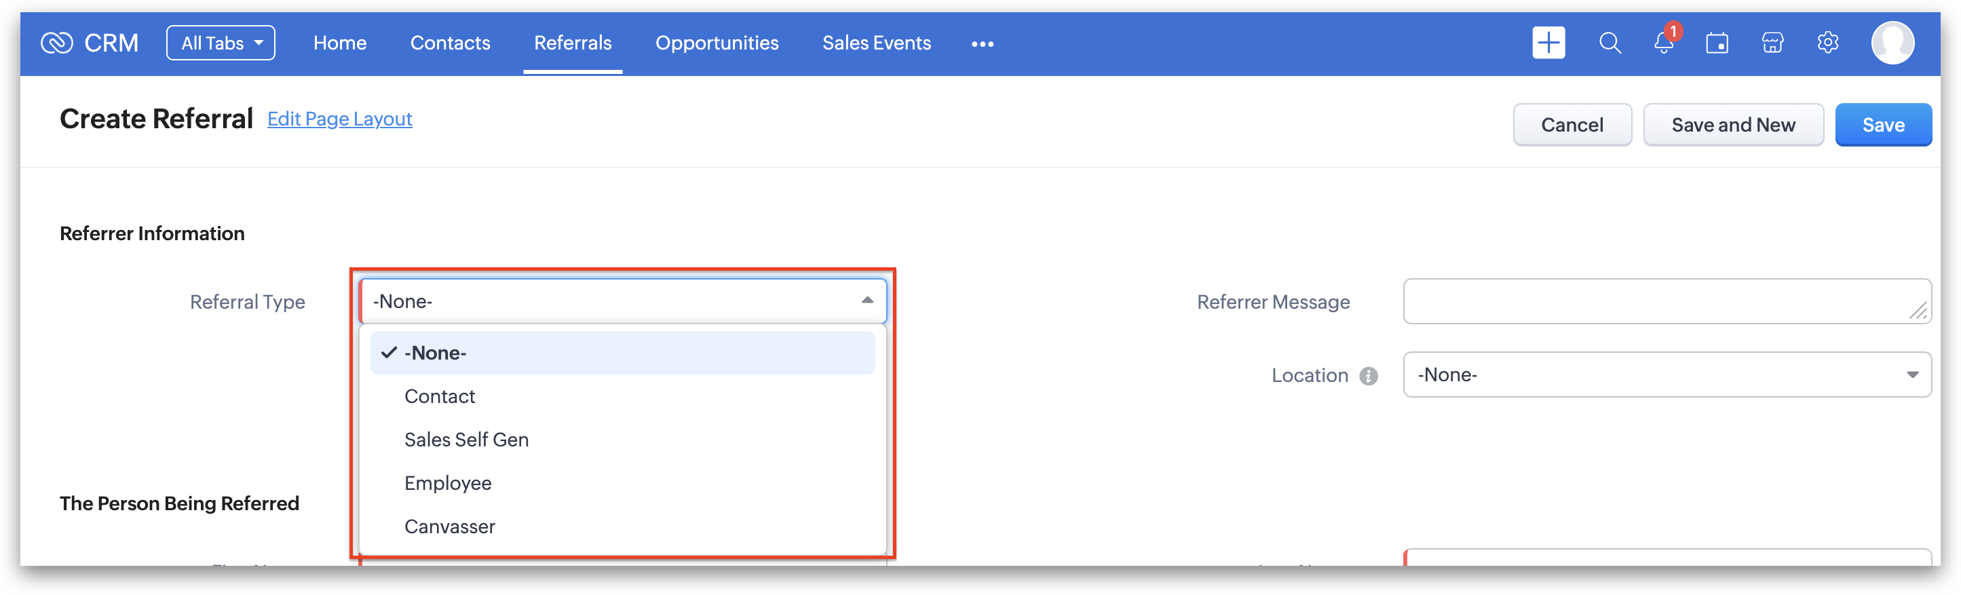Image resolution: width=1961 pixels, height=595 pixels.
Task: Click the plus create-new icon
Action: (1548, 43)
